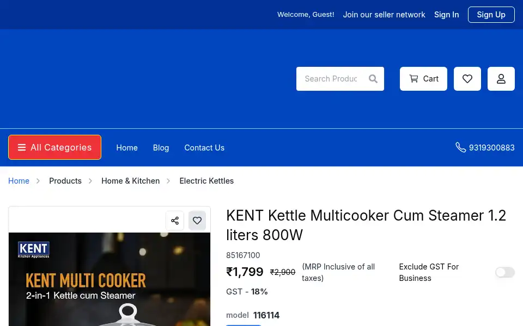Go to Home in navigation bar

tap(127, 148)
